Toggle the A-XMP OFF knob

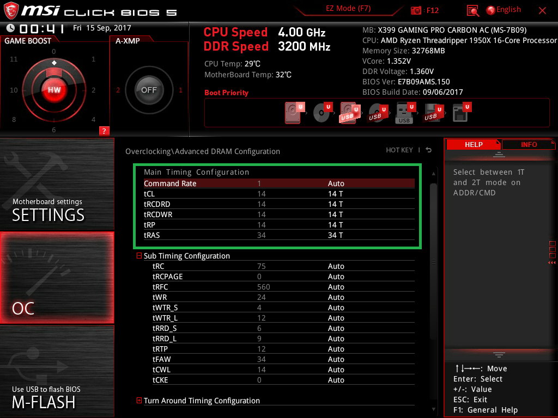coord(149,90)
